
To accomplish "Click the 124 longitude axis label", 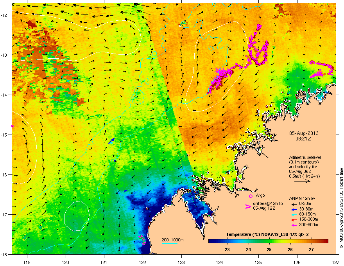I will click(220, 262).
